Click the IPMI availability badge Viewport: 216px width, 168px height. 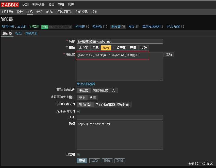[69, 27]
